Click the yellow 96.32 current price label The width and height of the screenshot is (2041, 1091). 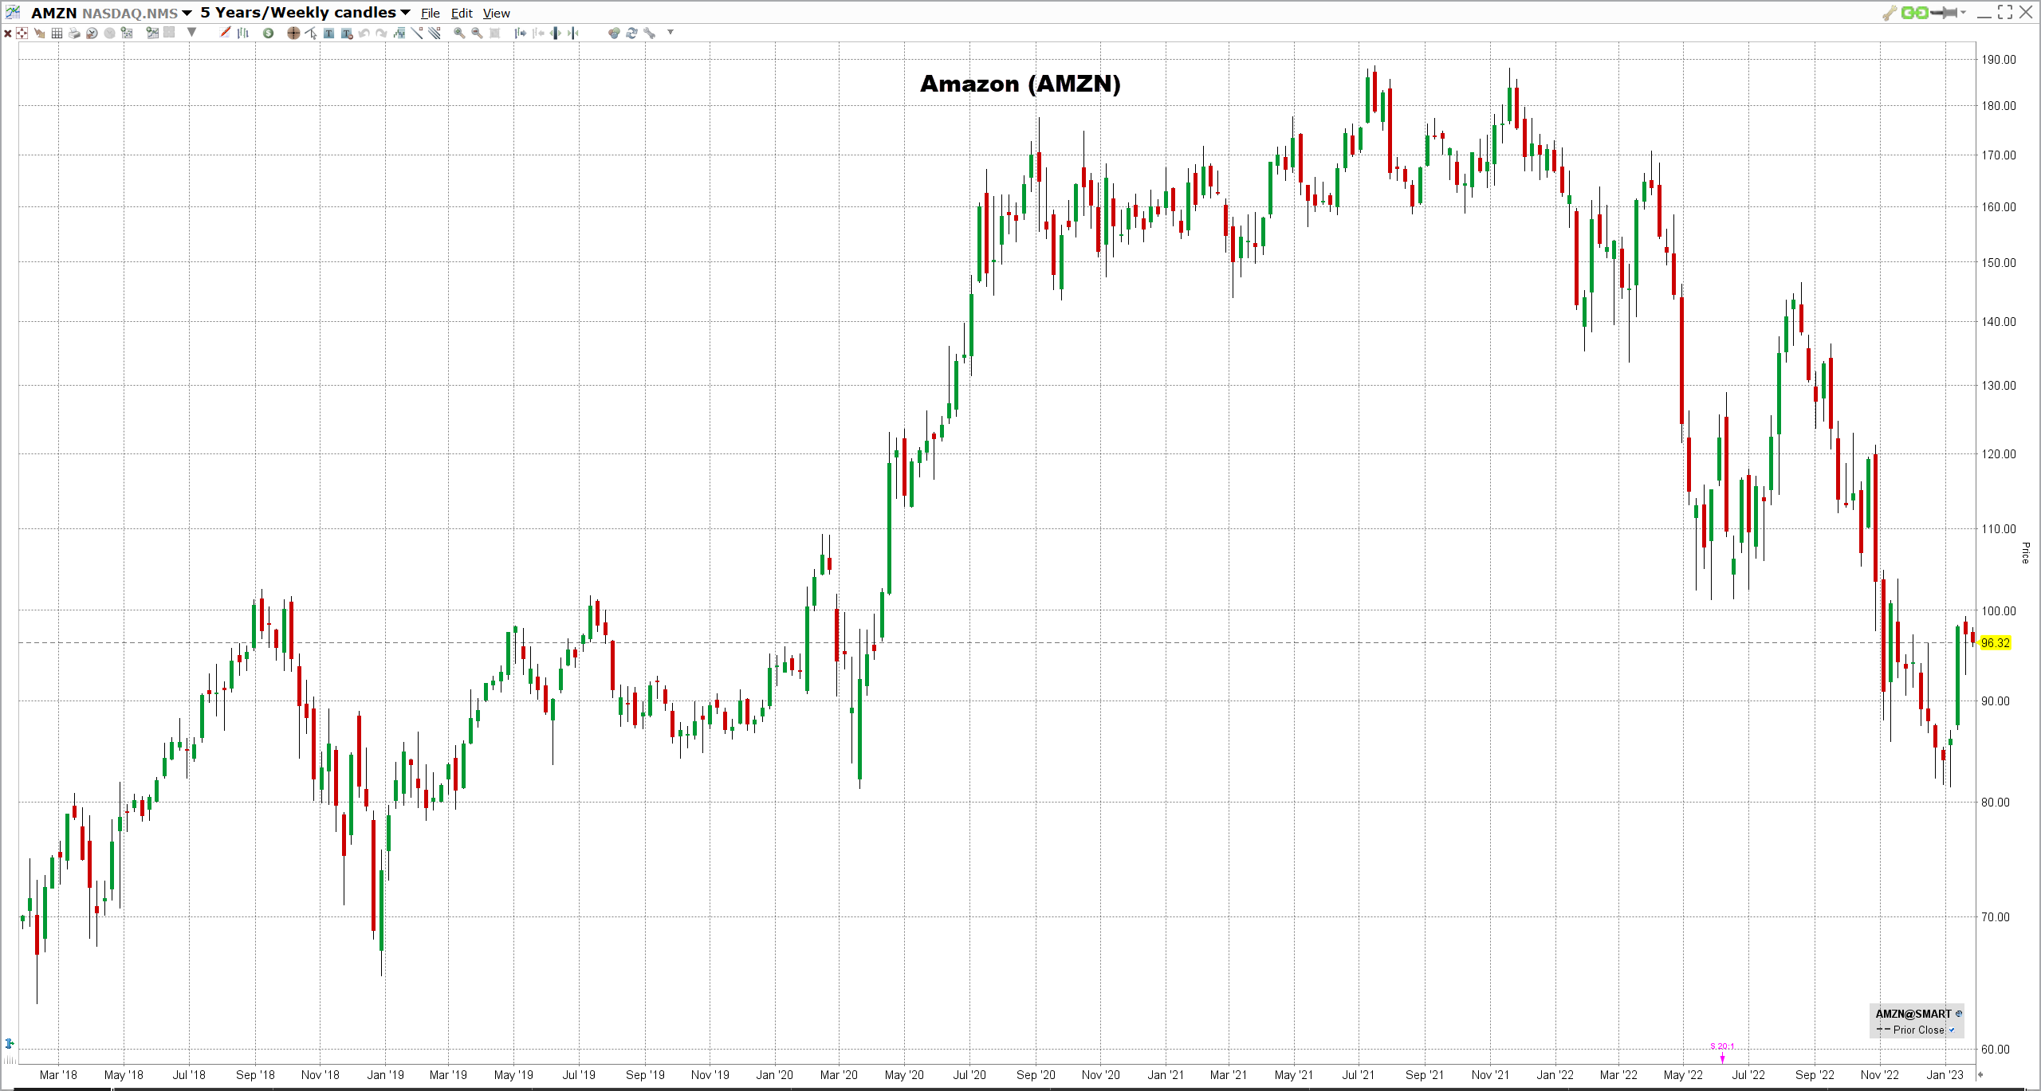pyautogui.click(x=1996, y=643)
